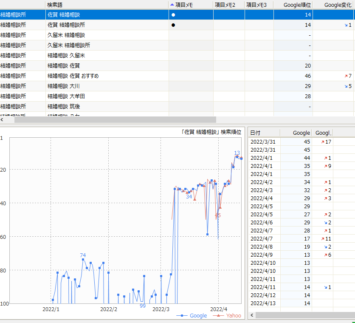Select the row 結婚相談 佐賀
This screenshot has width=355, height=323.
[x=177, y=66]
